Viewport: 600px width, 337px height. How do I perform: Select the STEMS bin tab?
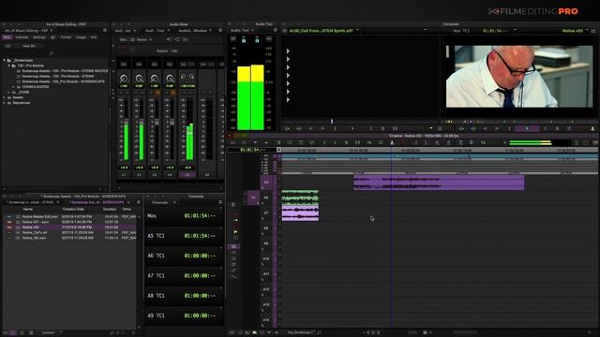(x=31, y=202)
